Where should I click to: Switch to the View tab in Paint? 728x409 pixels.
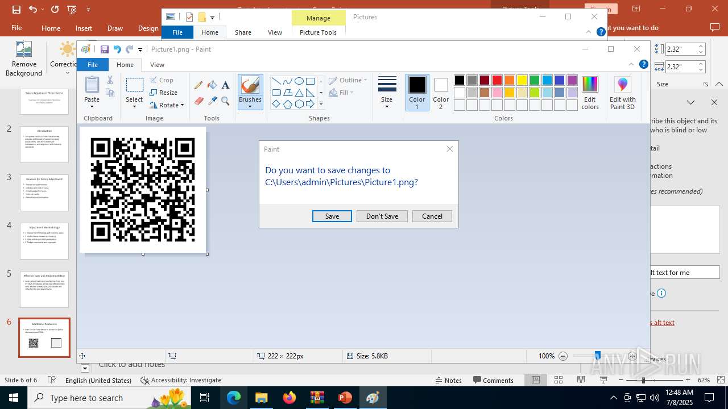[157, 65]
